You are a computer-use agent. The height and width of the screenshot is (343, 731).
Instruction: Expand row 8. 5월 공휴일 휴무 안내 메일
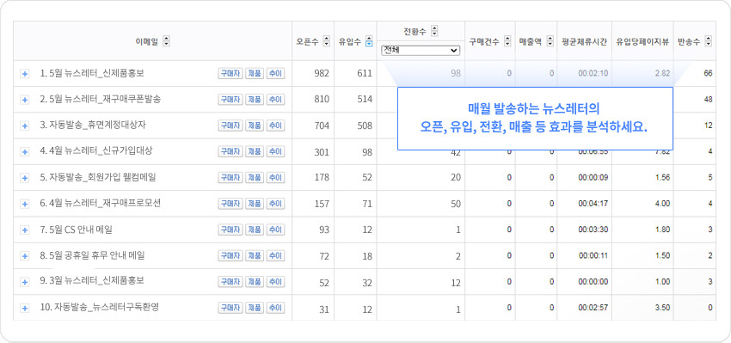click(25, 256)
